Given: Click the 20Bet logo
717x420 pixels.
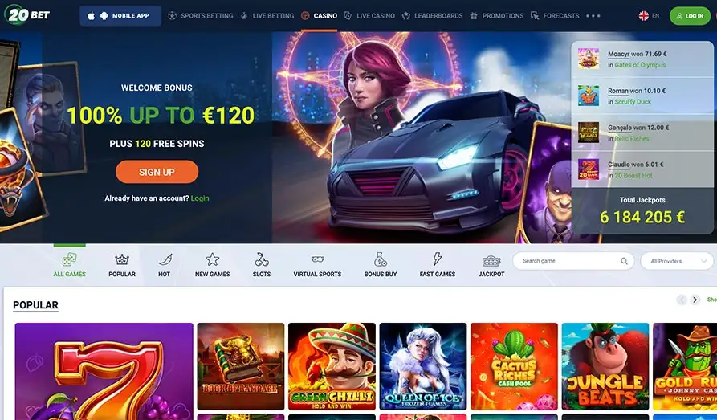Looking at the screenshot, I should point(27,14).
